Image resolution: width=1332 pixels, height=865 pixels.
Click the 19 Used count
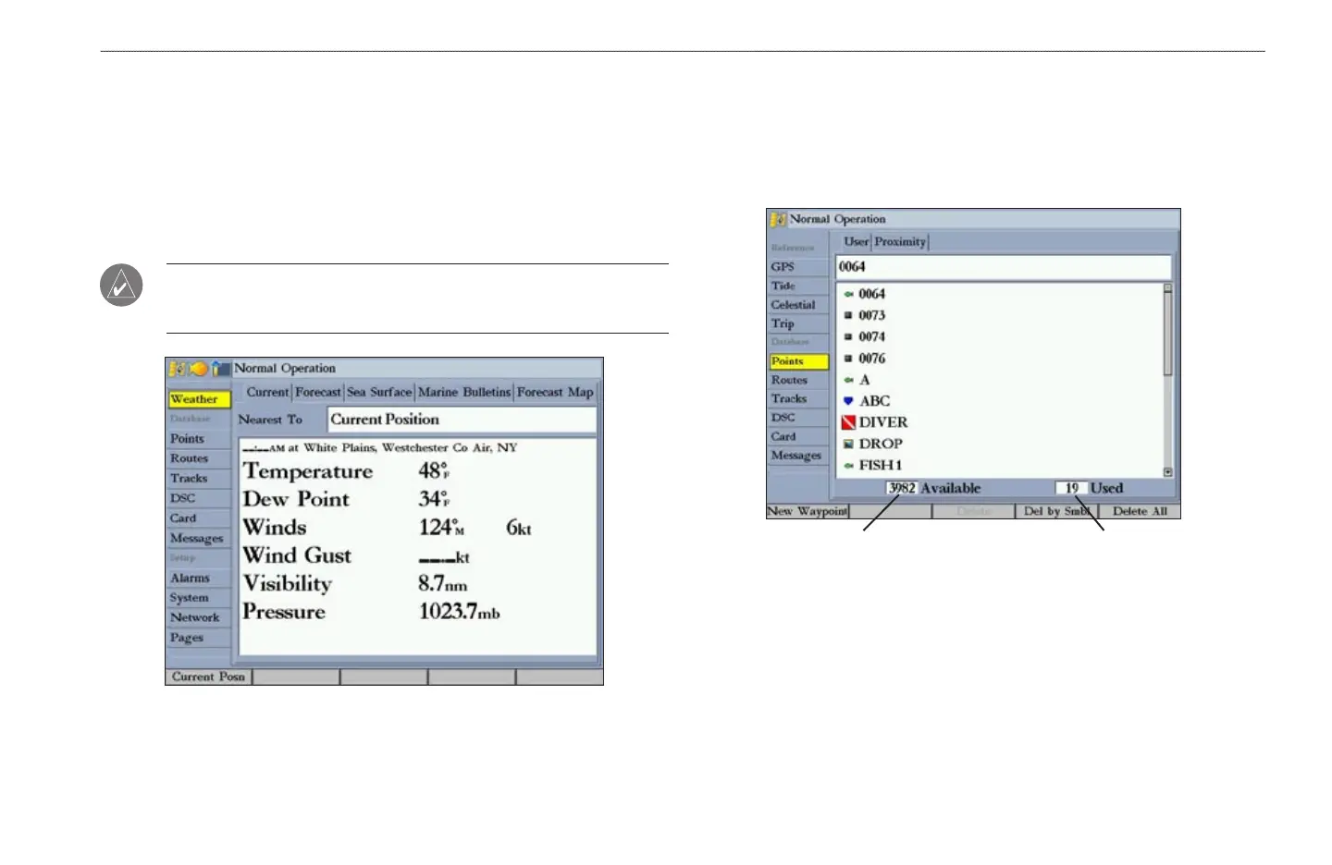[1071, 488]
